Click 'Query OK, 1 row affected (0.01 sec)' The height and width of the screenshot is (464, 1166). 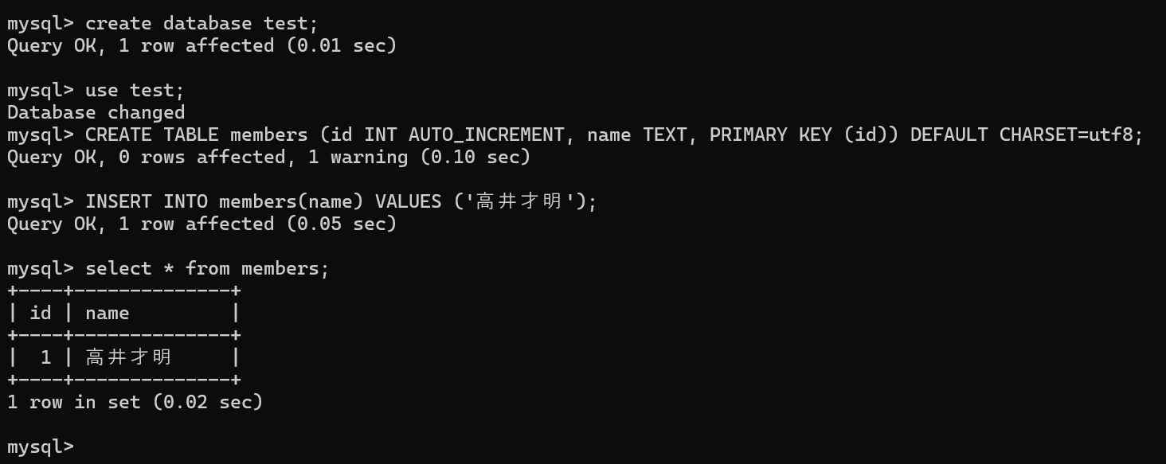point(202,45)
